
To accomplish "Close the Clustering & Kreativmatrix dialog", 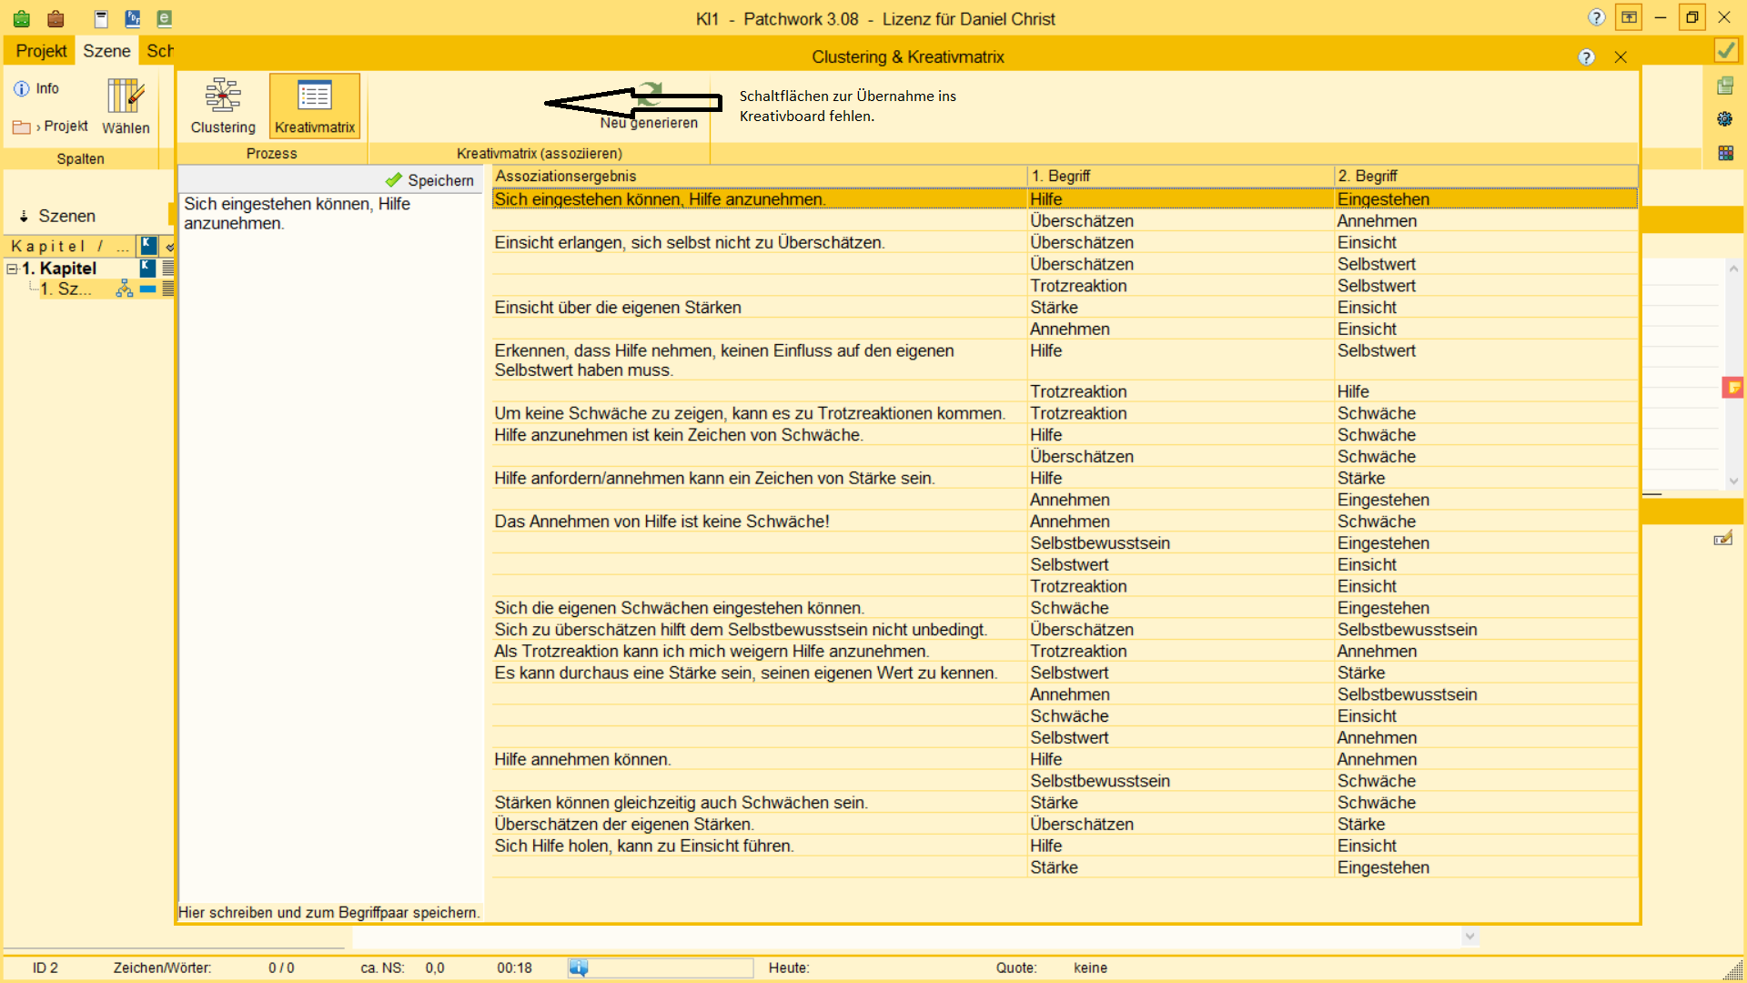I will coord(1621,57).
